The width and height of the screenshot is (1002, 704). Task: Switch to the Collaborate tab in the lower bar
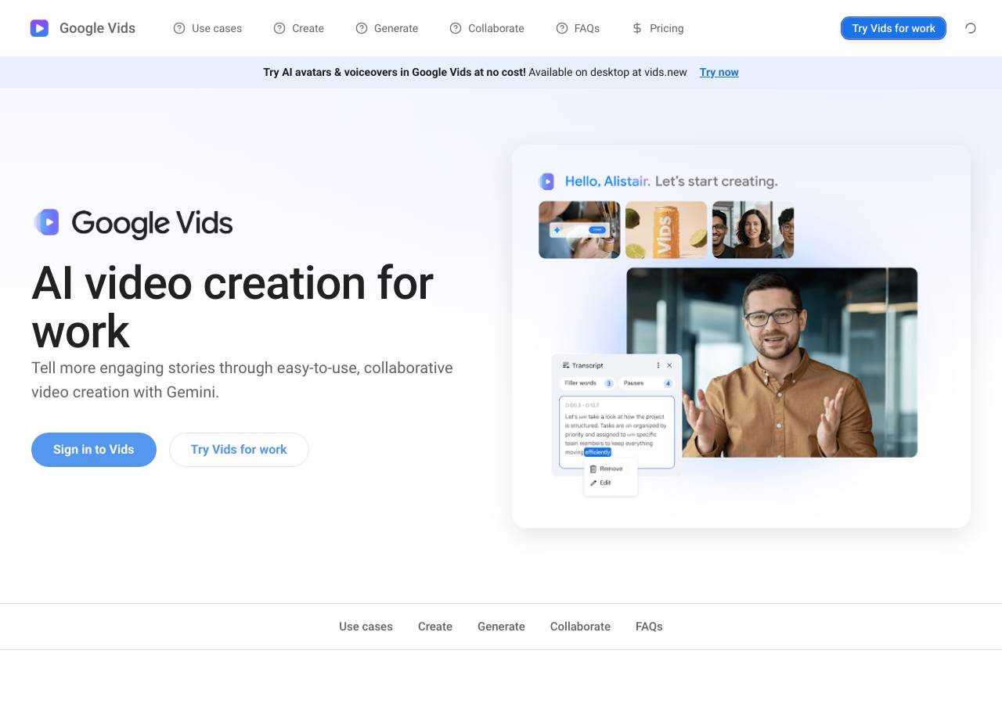click(580, 627)
